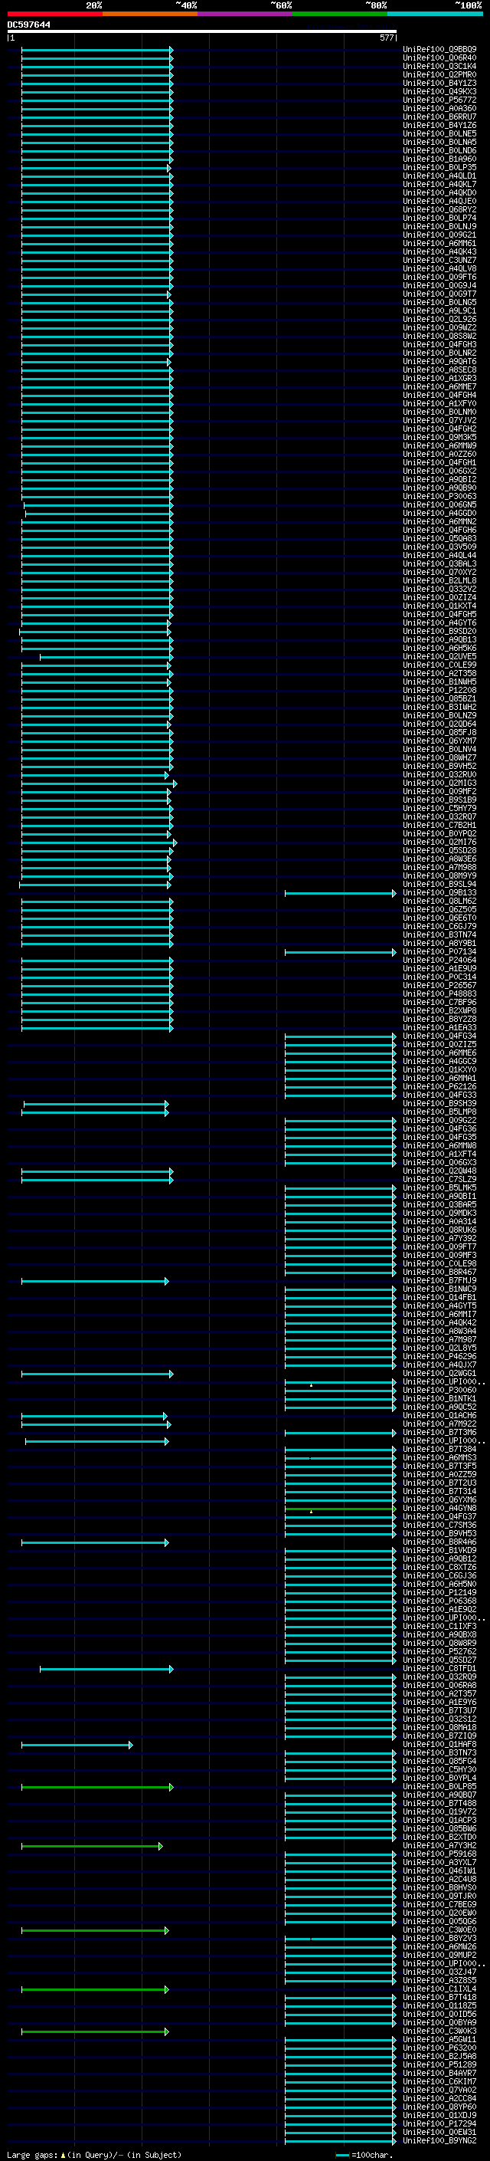The image size is (490, 2161).
Task: Select the UniRef100_P30063 label
Action: (x=439, y=497)
